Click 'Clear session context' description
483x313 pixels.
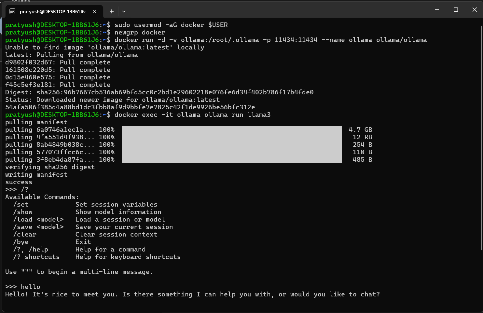click(117, 235)
